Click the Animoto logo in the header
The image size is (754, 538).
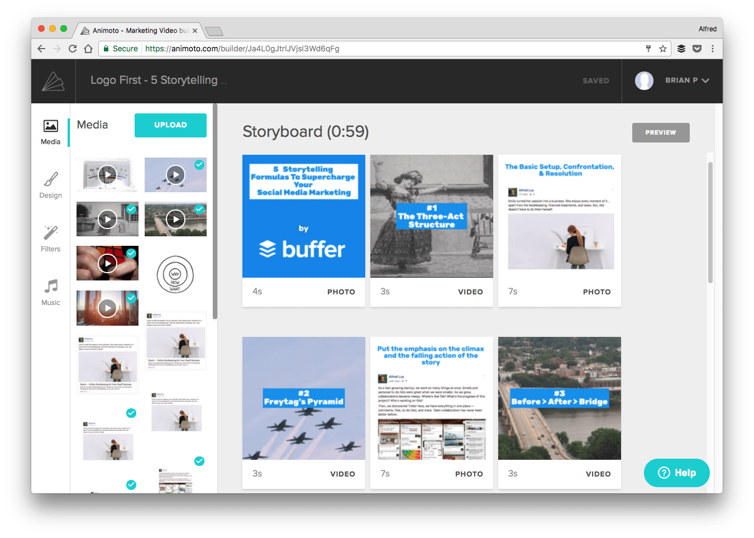(53, 81)
